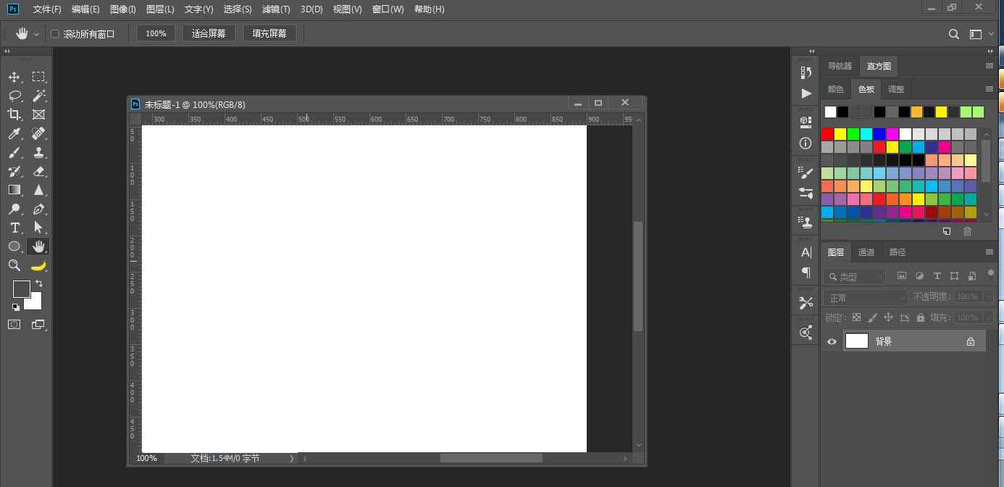Toggle lock all padlock icon

click(921, 317)
